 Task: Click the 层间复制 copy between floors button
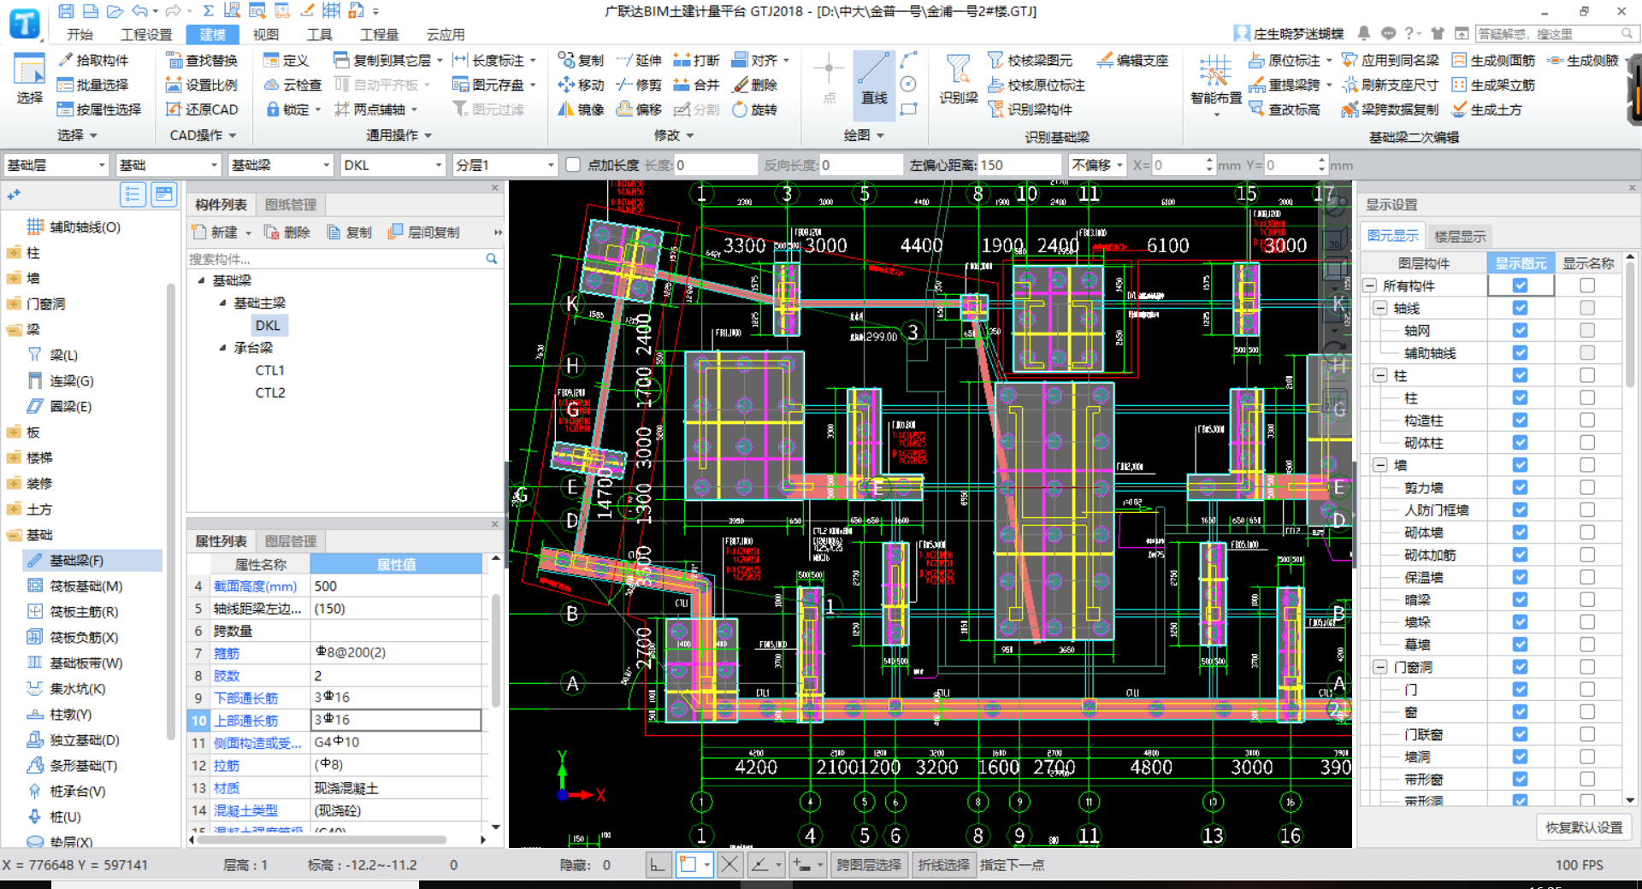424,233
